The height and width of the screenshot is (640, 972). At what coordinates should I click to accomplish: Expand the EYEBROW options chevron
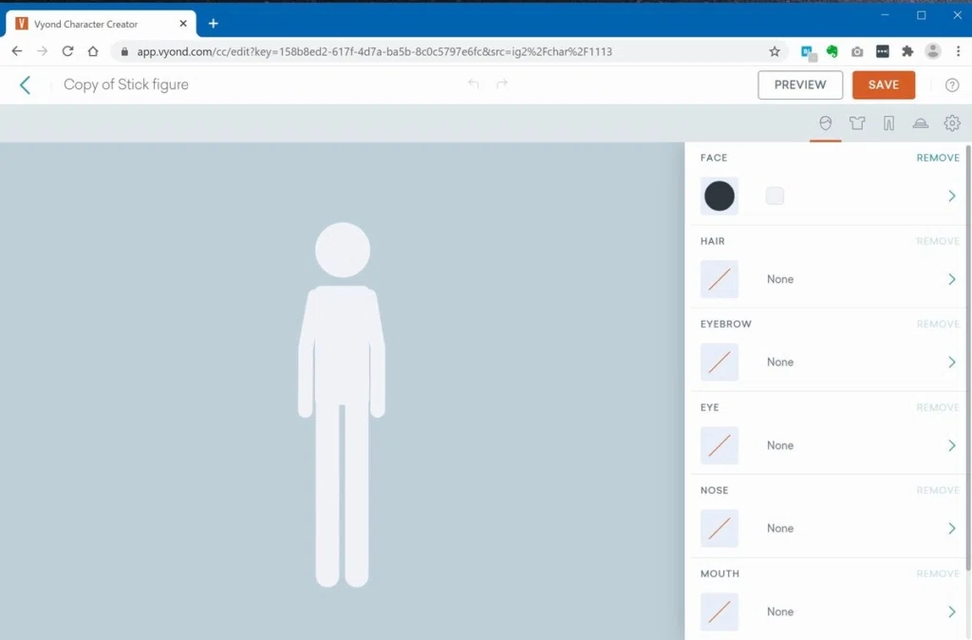[x=951, y=362]
